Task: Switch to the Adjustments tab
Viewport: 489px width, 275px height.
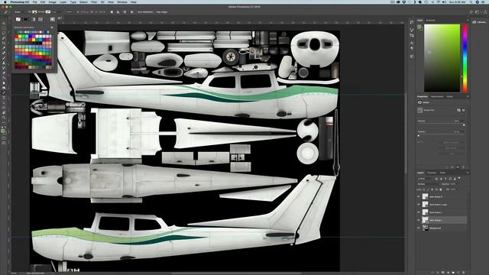Action: tap(437, 96)
